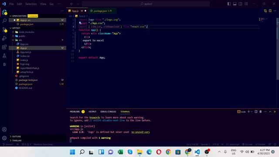The height and width of the screenshot is (157, 279).
Task: Follow the keywords link in terminal
Action: [x=95, y=117]
